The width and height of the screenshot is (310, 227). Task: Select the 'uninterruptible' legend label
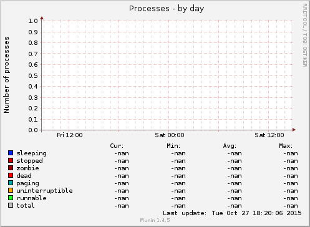44,191
